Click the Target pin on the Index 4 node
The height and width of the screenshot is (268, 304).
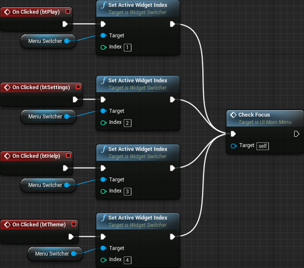pyautogui.click(x=104, y=248)
